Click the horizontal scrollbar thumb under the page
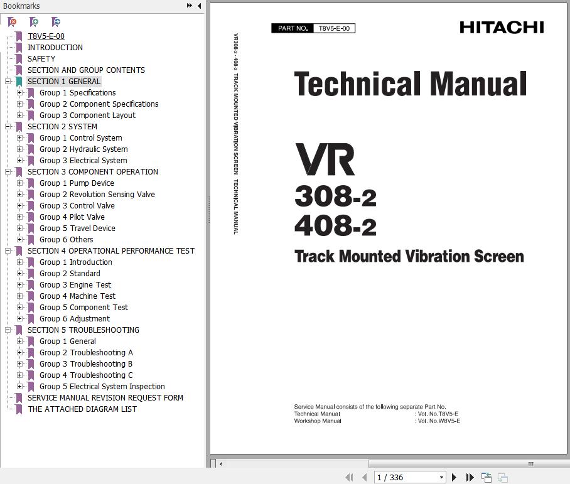This screenshot has width=570, height=484. point(469,464)
